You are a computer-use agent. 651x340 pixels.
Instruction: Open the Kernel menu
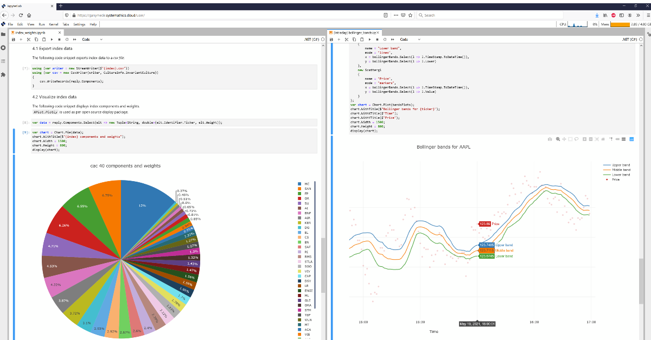click(x=54, y=24)
